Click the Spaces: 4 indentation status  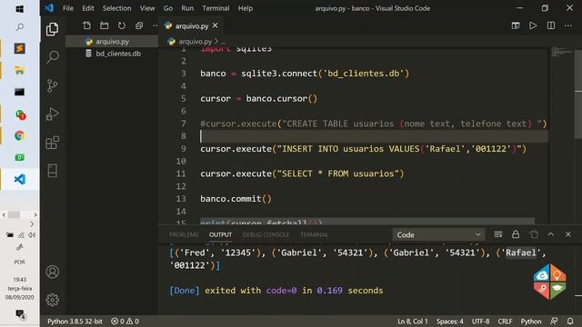(450, 321)
